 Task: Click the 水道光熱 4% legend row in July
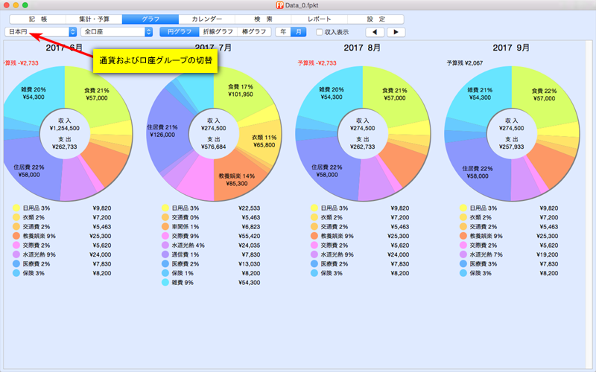tap(211, 246)
